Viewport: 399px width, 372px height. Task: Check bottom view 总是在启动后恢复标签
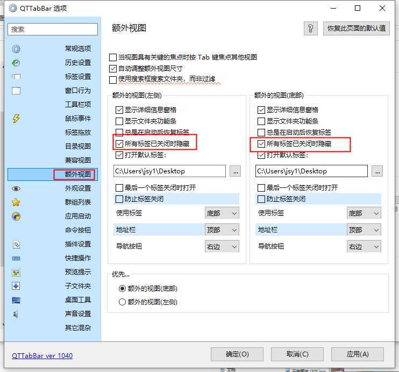pyautogui.click(x=261, y=133)
